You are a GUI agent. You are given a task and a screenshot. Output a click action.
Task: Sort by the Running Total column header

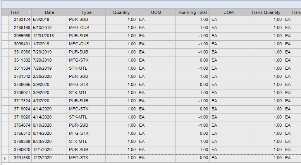pyautogui.click(x=193, y=12)
